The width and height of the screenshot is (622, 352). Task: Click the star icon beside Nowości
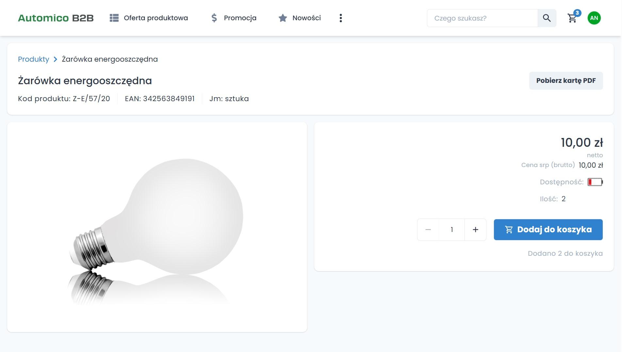coord(283,18)
